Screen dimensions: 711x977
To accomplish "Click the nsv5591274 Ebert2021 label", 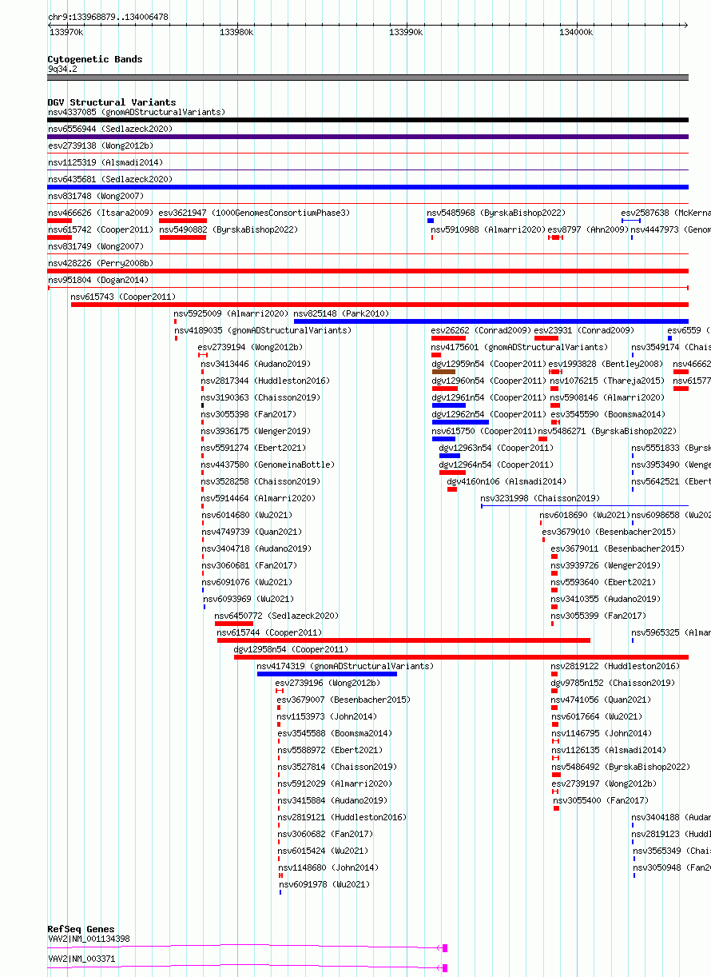I will click(x=254, y=448).
